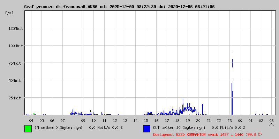The width and height of the screenshot is (279, 139).
Task: Click the '[/s]' unit label at top left
Action: click(x=9, y=13)
